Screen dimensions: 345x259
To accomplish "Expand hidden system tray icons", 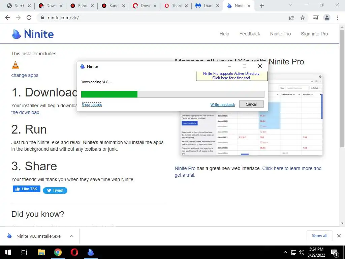I will pyautogui.click(x=285, y=252).
